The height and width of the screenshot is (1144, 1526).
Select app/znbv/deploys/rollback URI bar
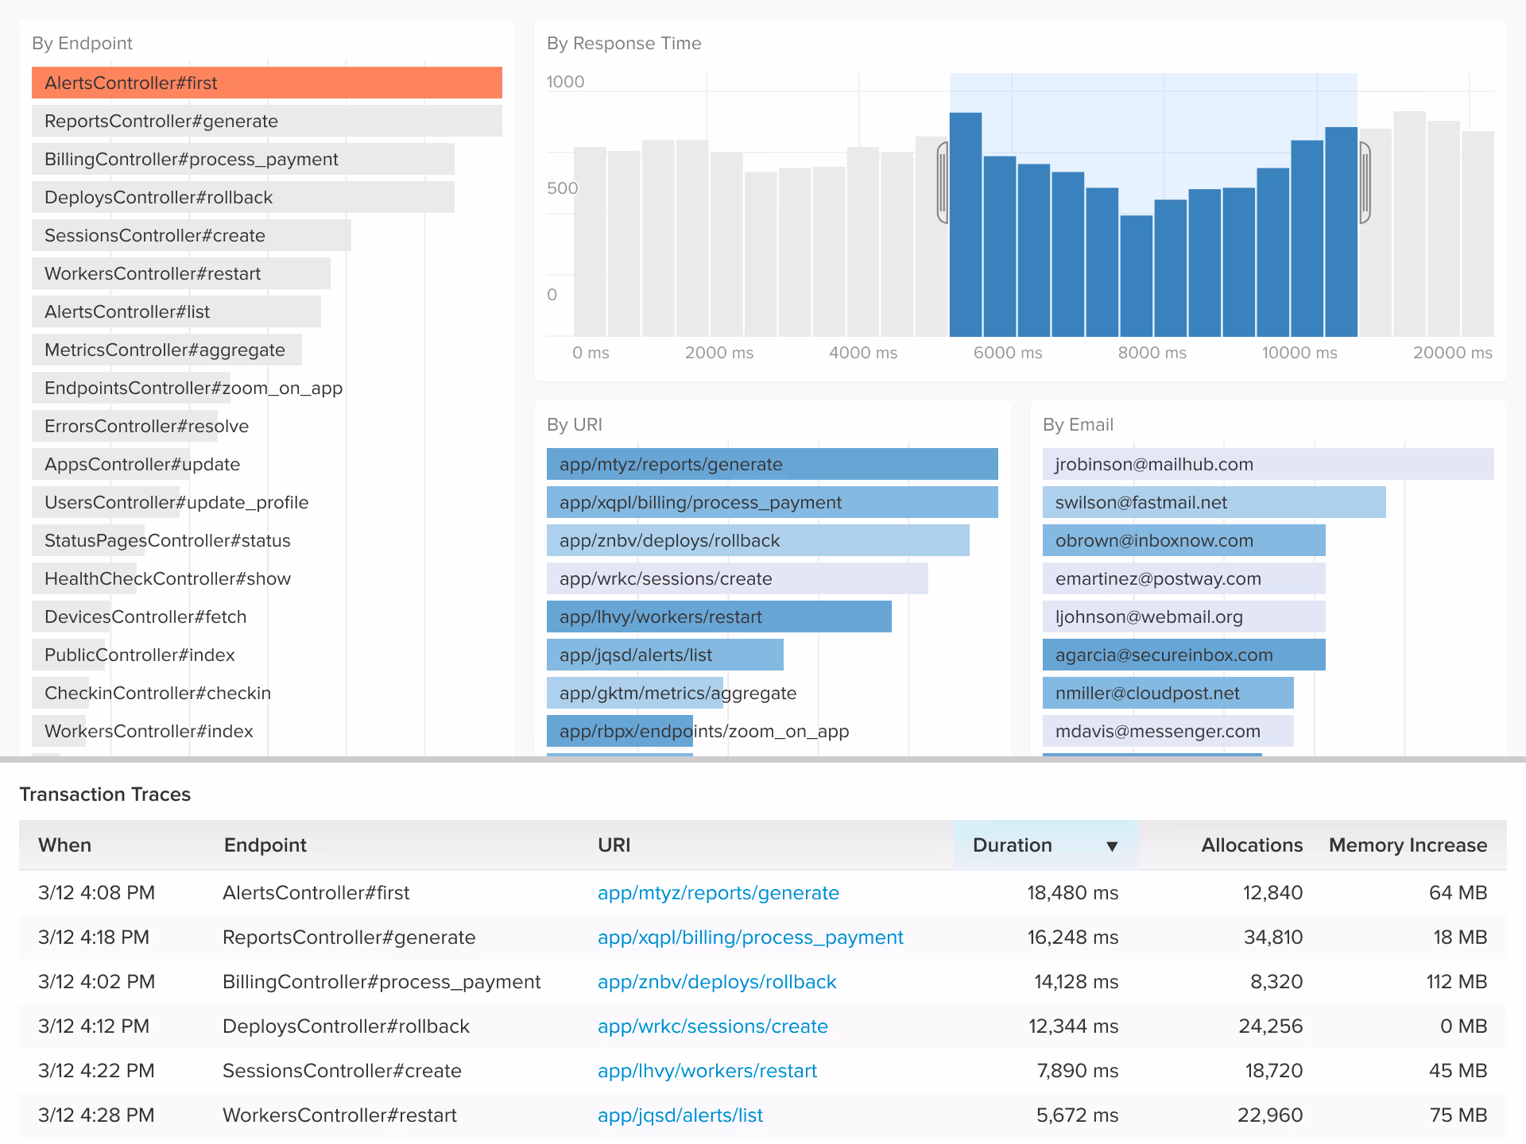pos(757,540)
